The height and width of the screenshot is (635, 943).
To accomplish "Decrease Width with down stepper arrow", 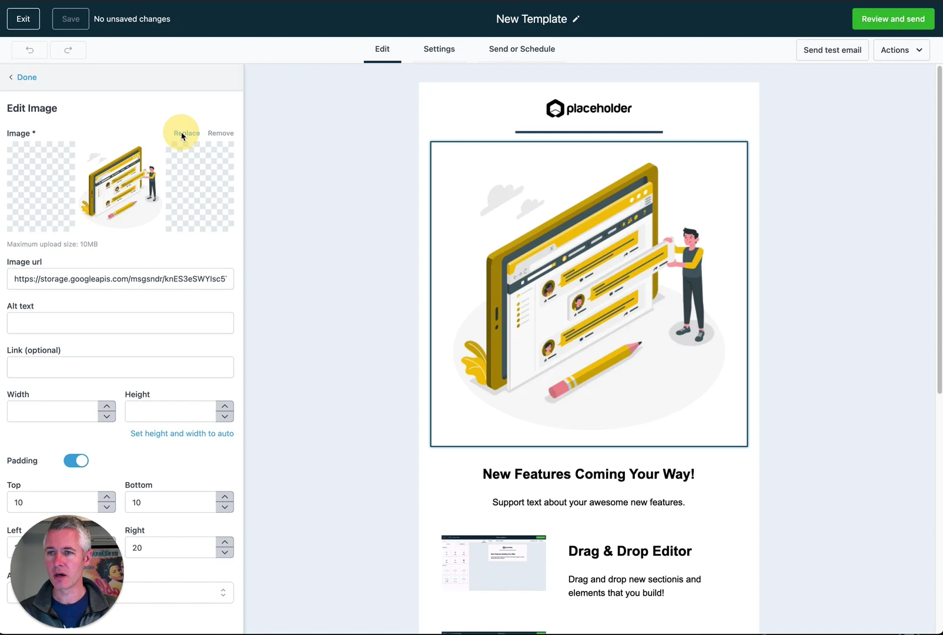I will click(106, 417).
